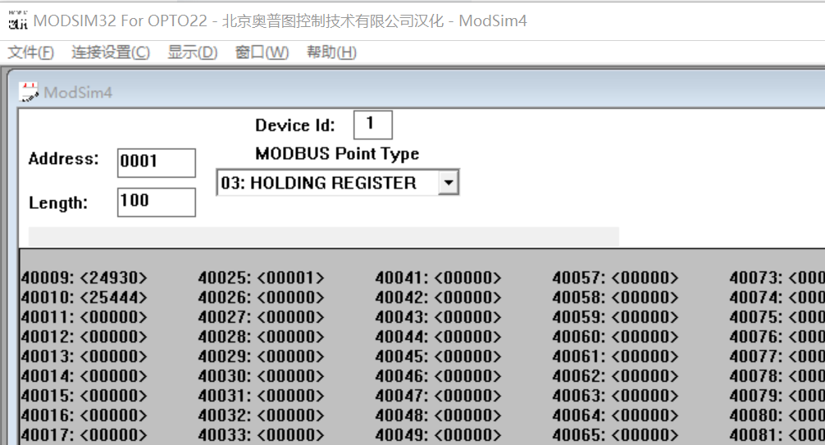Select register 40041 entry

[x=438, y=278]
